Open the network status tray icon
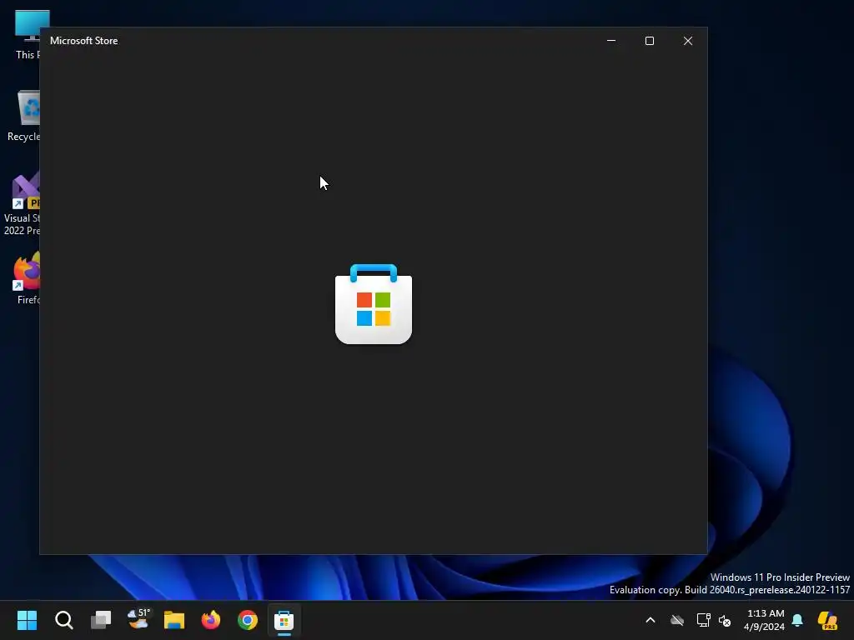Image resolution: width=854 pixels, height=640 pixels. click(703, 620)
